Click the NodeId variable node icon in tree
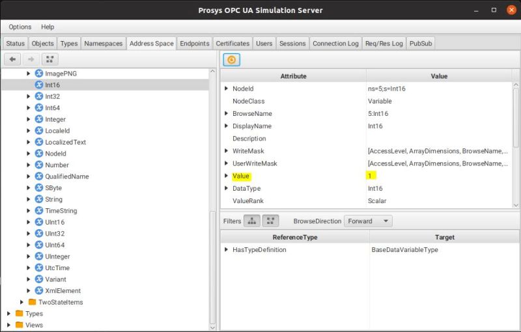Image resolution: width=521 pixels, height=332 pixels. pos(39,154)
